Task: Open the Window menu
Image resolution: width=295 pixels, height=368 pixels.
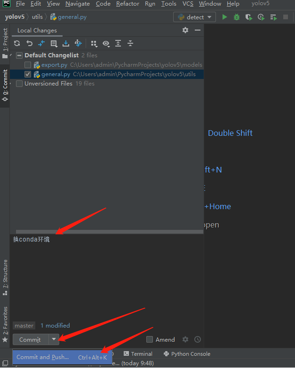Action: [x=210, y=4]
